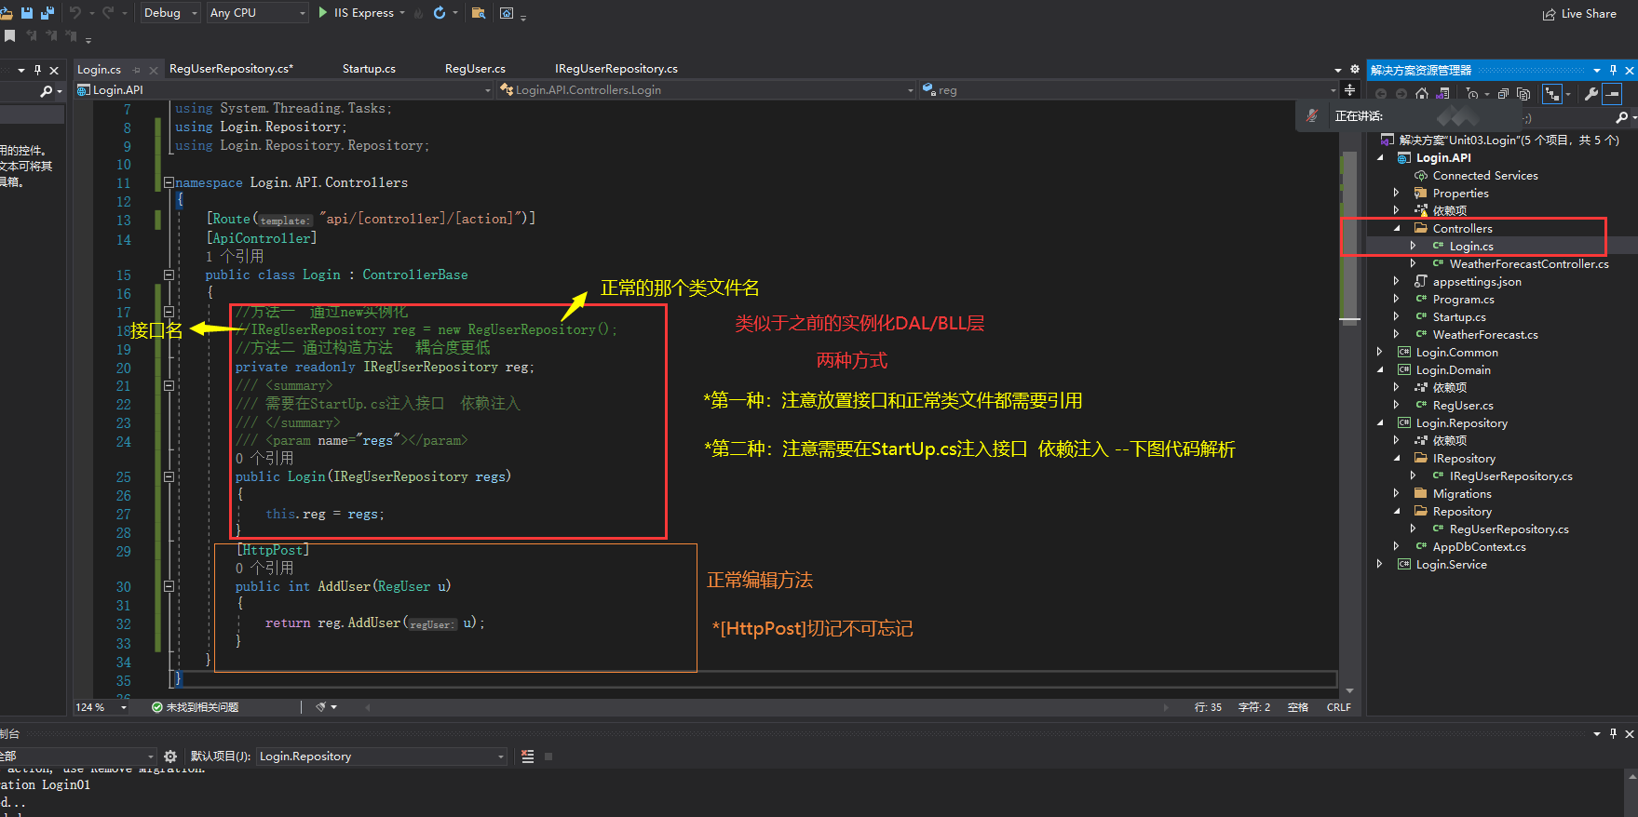Click the Undo arrow icon

75,13
